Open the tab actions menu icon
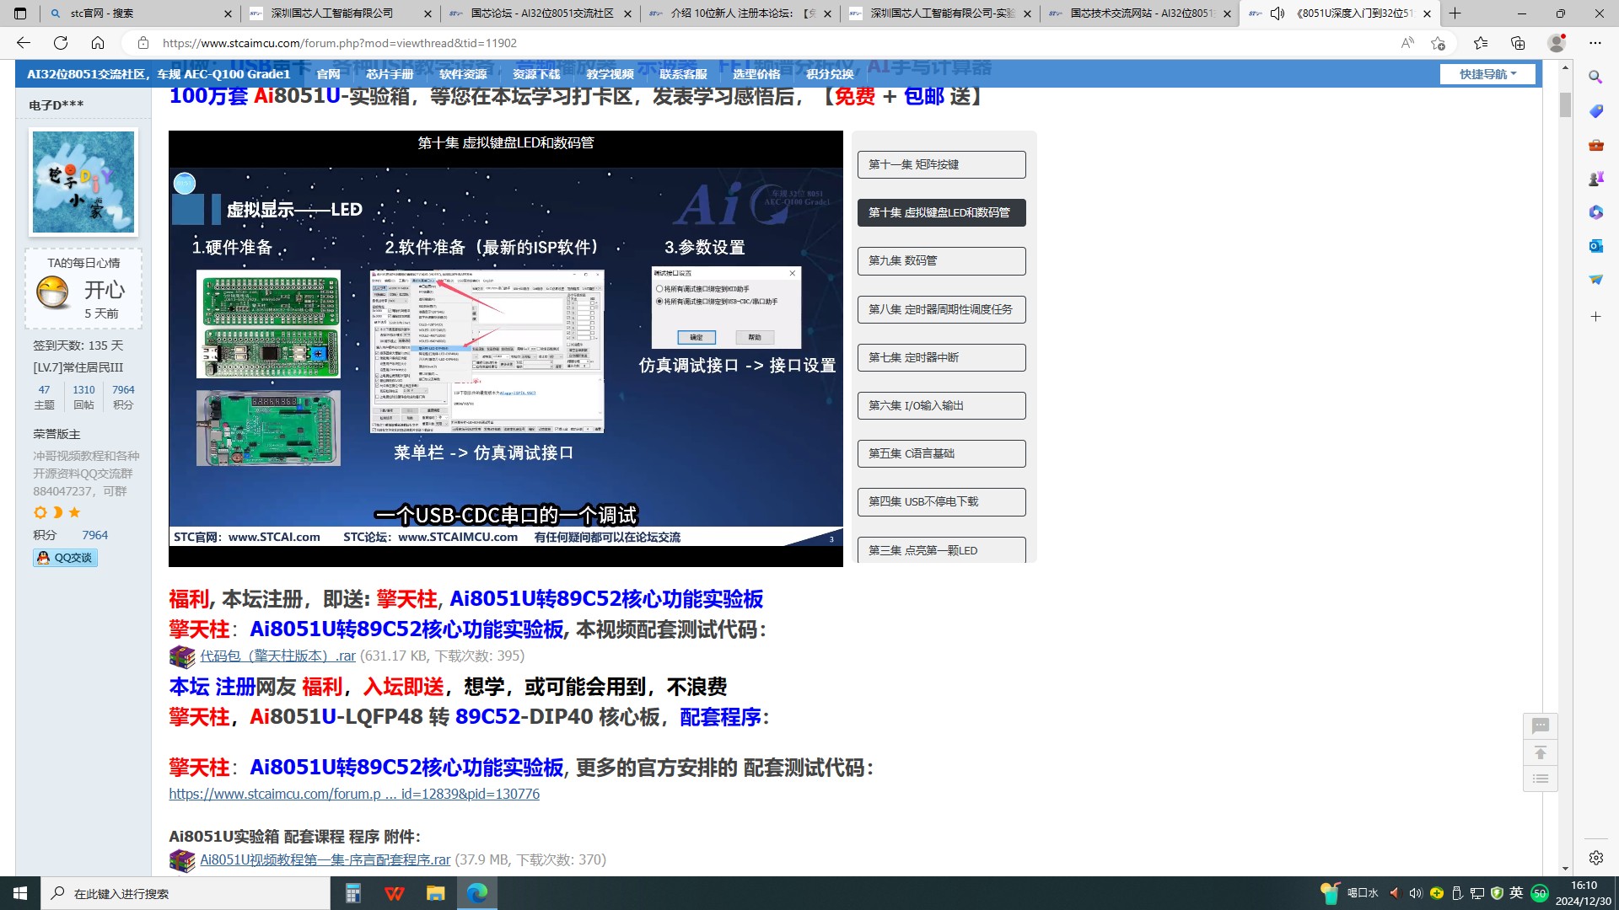This screenshot has width=1619, height=910. (x=20, y=13)
